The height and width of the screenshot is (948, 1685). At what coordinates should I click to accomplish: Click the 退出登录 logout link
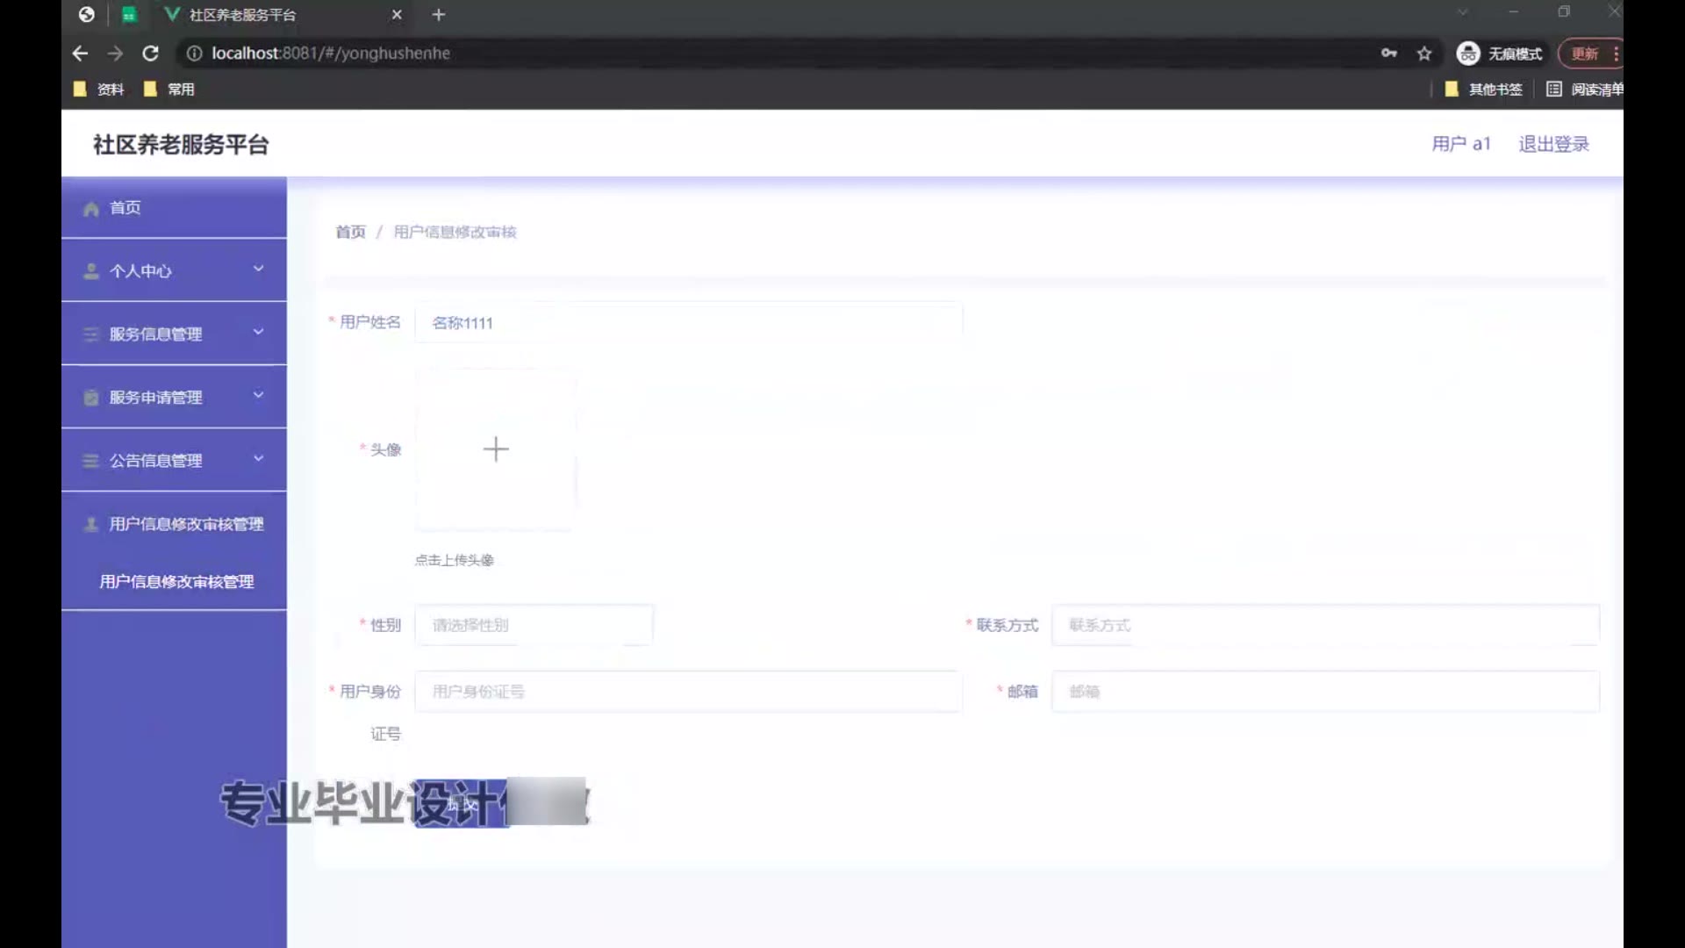click(1553, 144)
